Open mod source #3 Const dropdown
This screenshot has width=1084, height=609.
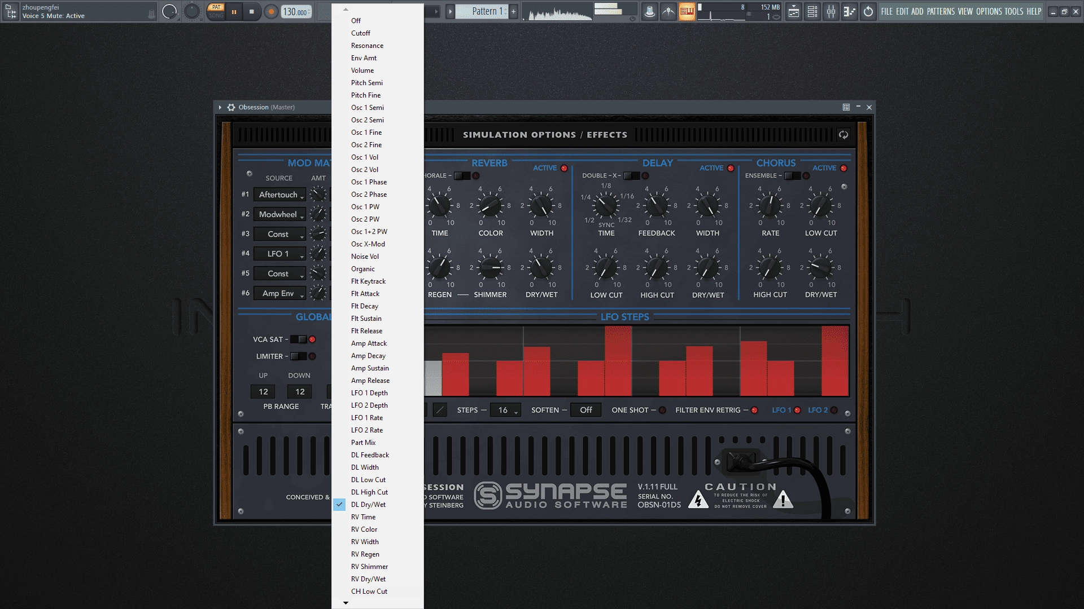coord(279,234)
